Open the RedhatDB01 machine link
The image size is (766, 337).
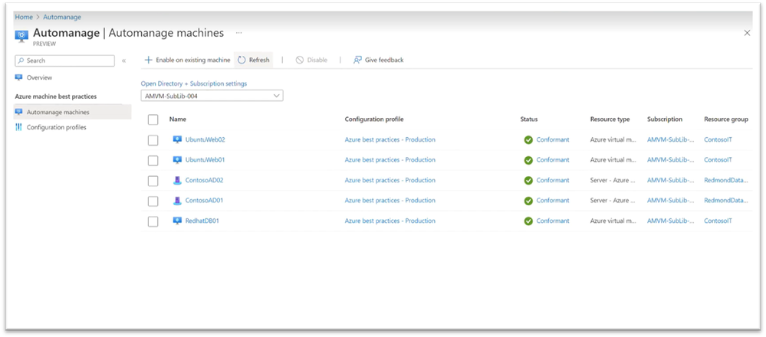coord(202,221)
